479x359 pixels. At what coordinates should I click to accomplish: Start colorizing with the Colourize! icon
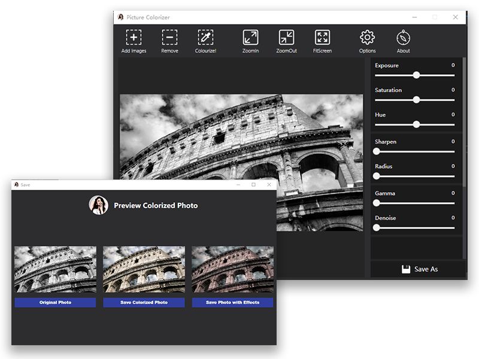click(x=206, y=37)
